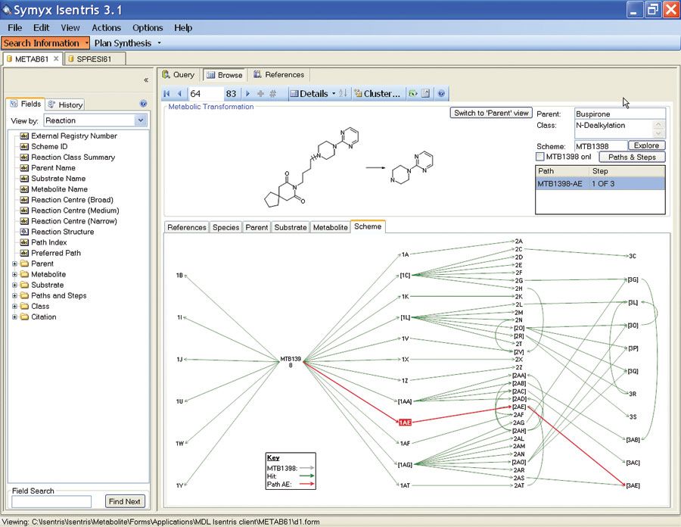Open the Plan Synthesis dropdown arrow
Screen dimensions: 681x527
159,43
